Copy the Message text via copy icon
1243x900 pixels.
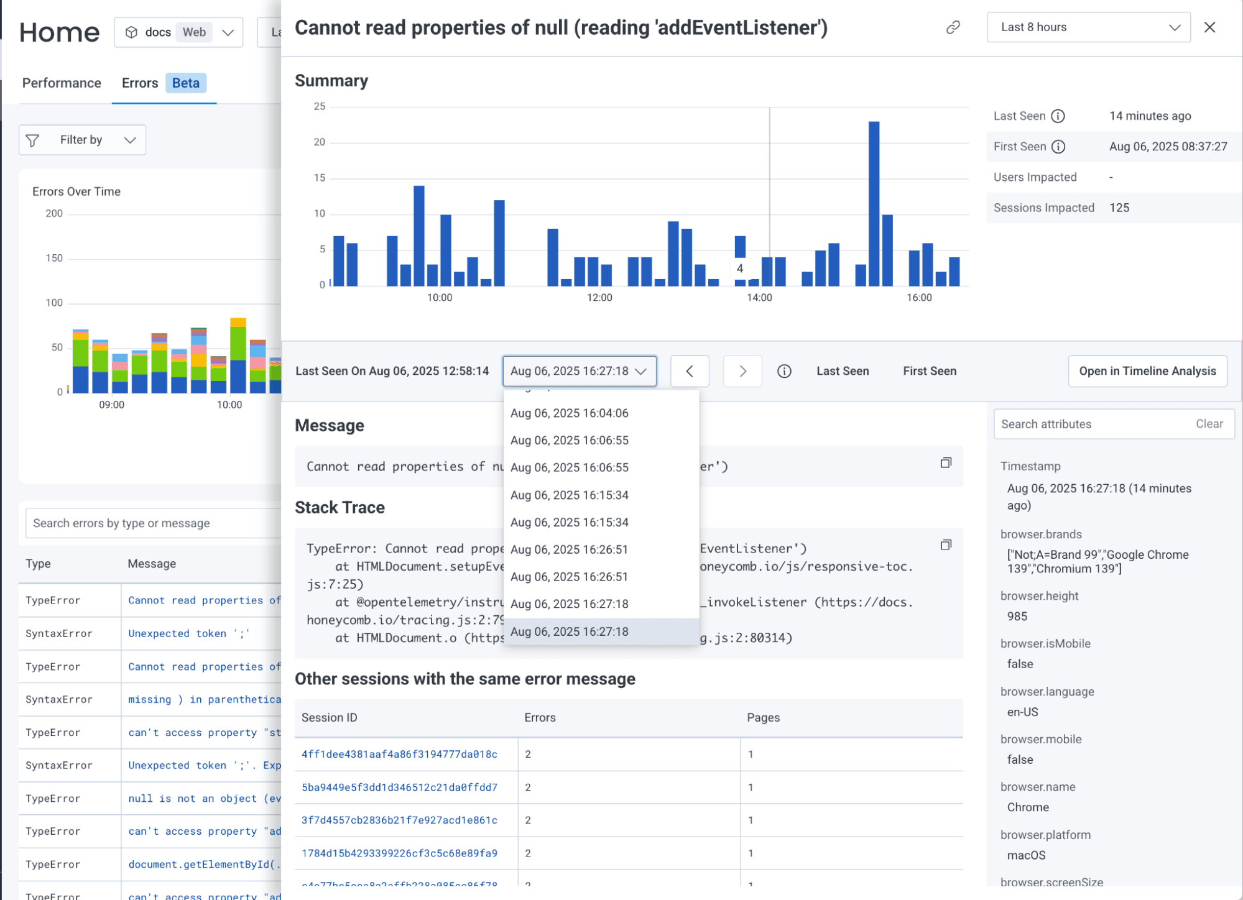[945, 463]
